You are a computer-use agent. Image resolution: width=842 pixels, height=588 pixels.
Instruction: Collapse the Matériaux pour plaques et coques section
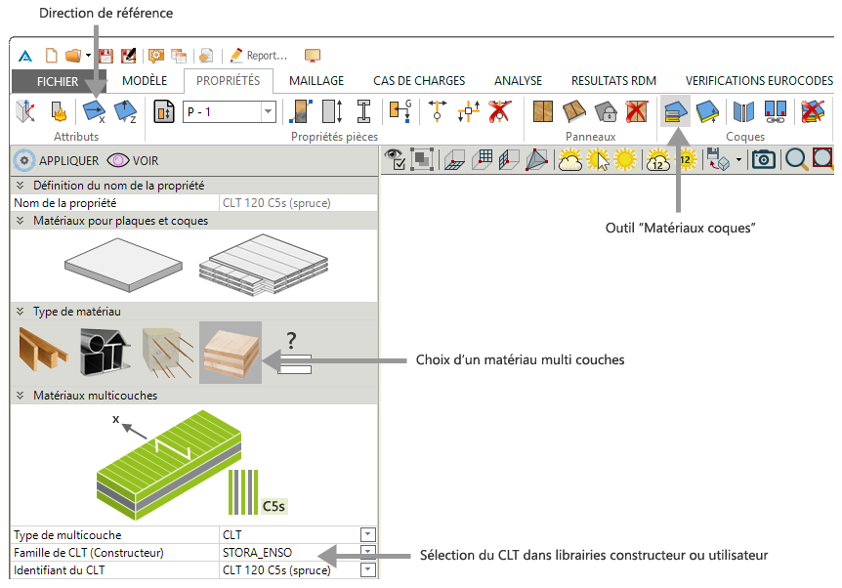click(x=20, y=222)
